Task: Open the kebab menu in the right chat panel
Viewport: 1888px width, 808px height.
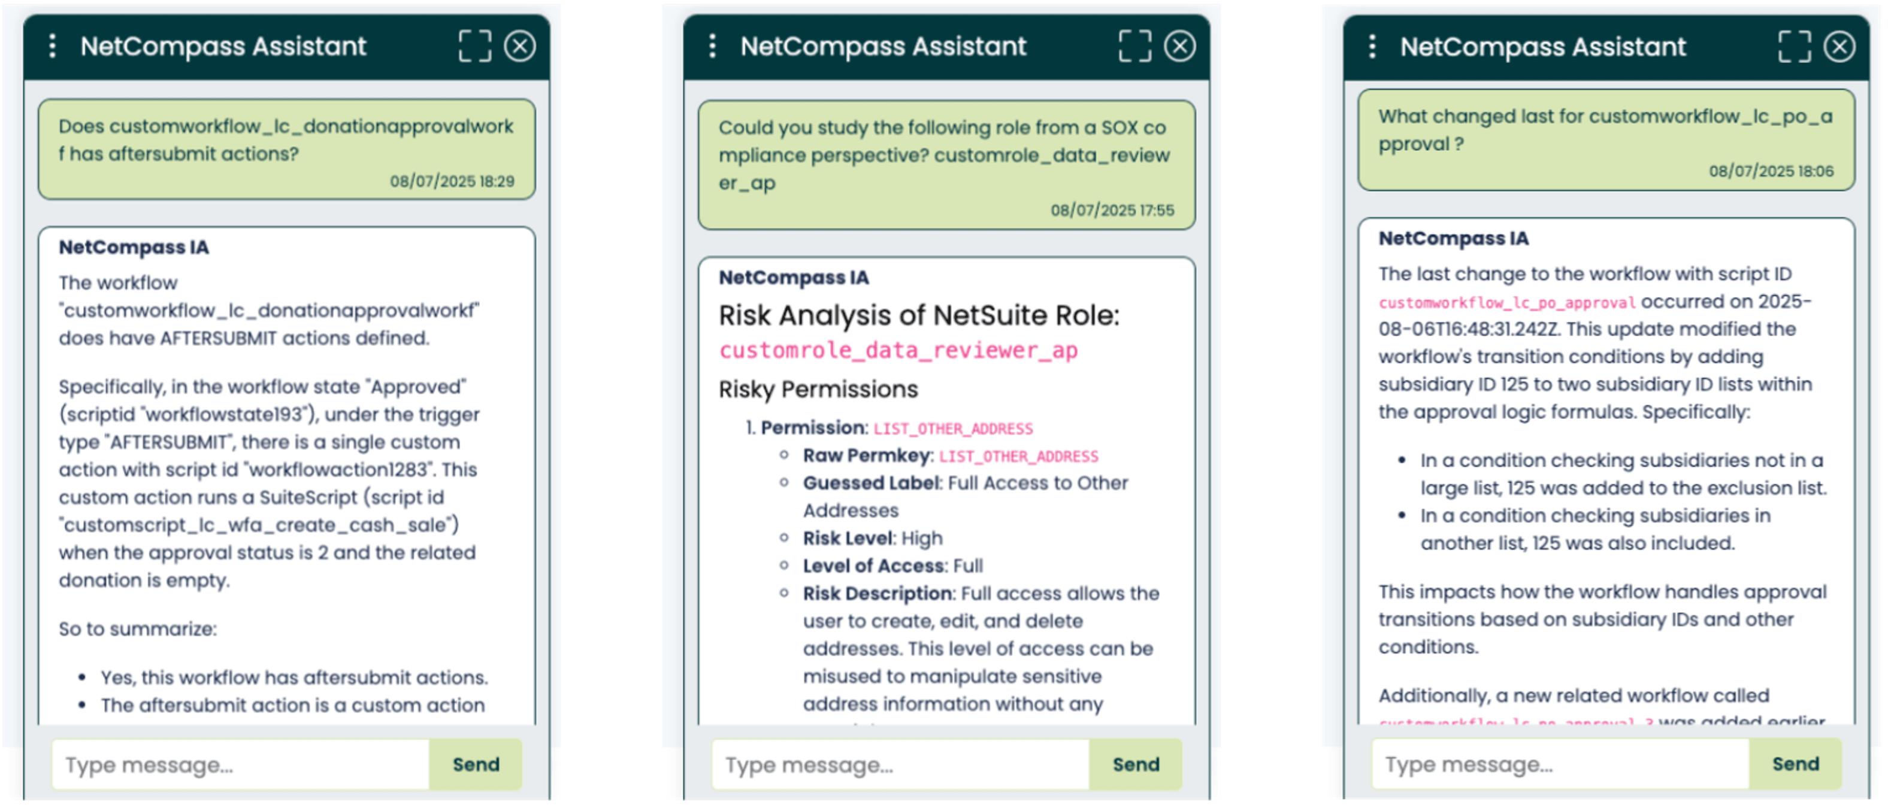Action: (1371, 46)
